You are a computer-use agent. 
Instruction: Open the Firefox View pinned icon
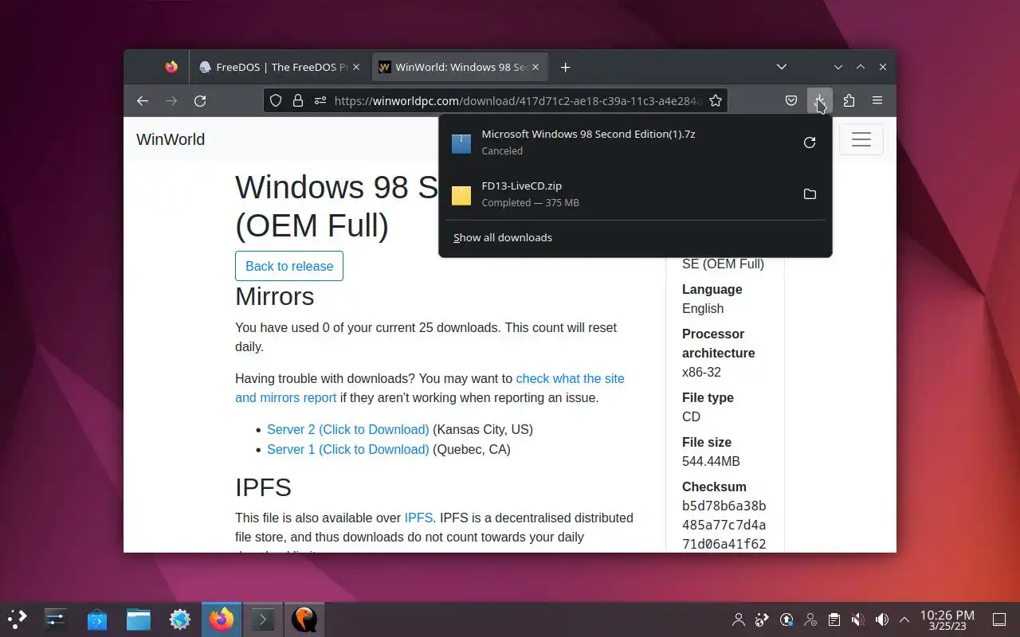point(171,67)
